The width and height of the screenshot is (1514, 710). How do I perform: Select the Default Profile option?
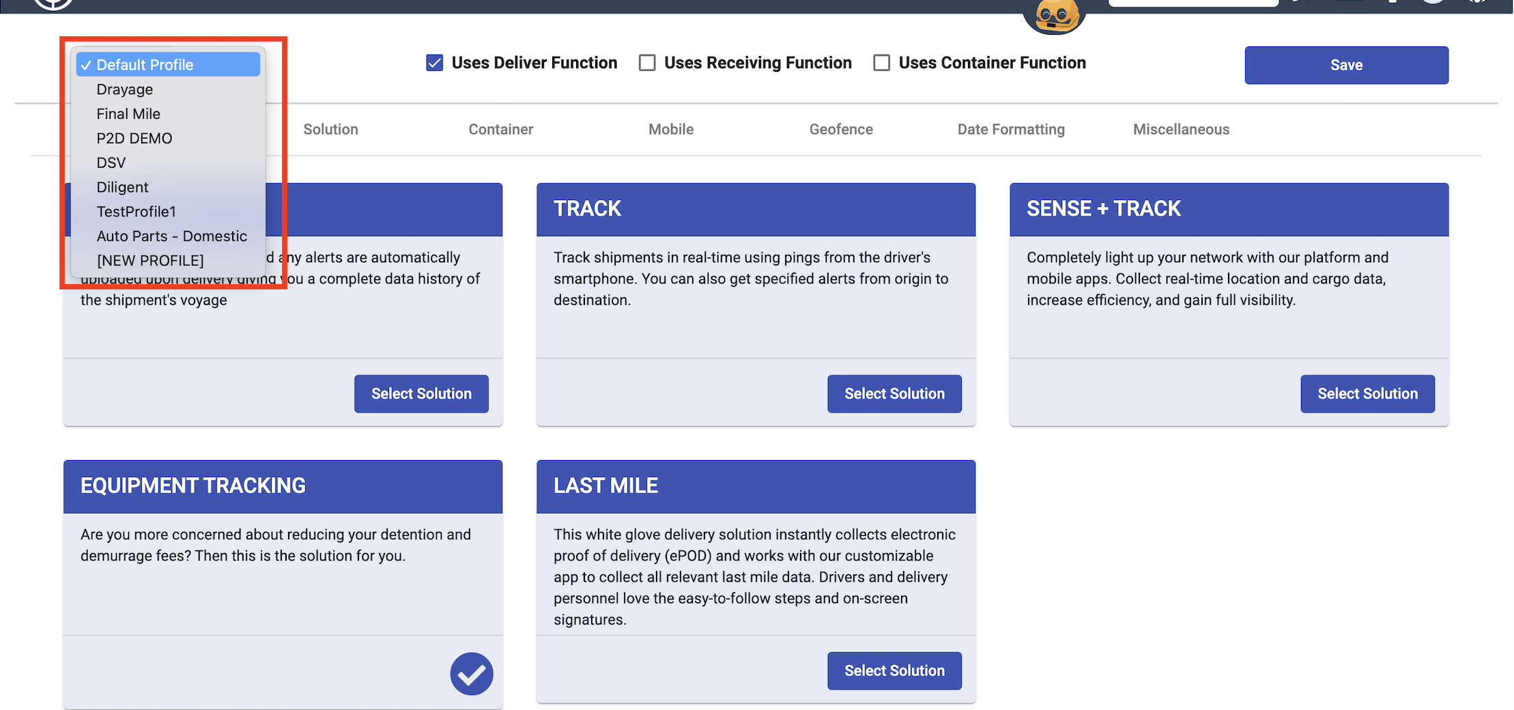(145, 63)
